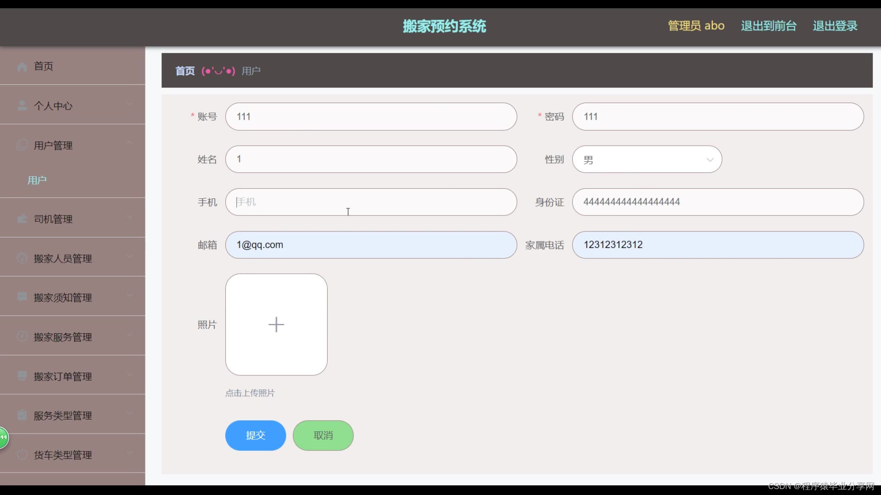Click the person icon beside 个人中心

click(x=22, y=106)
